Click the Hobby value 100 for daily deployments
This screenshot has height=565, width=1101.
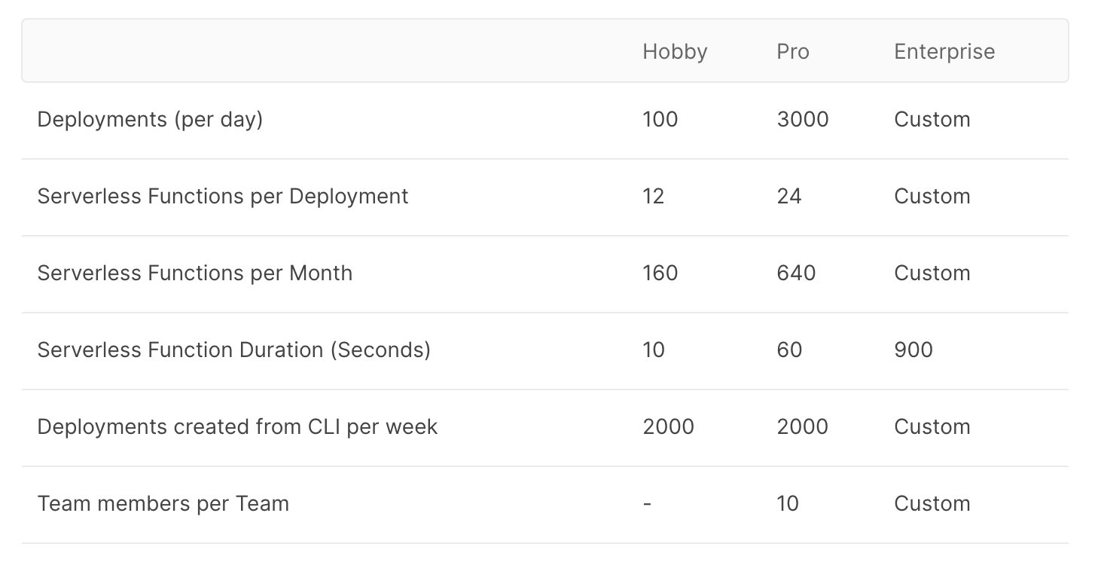pyautogui.click(x=660, y=120)
